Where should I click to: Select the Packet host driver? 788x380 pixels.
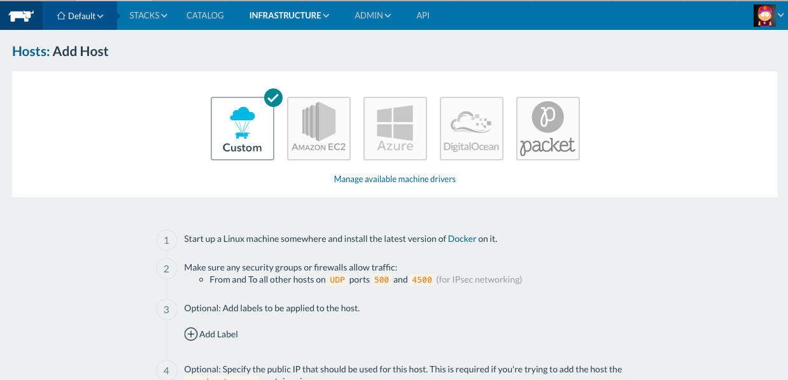[x=548, y=129]
